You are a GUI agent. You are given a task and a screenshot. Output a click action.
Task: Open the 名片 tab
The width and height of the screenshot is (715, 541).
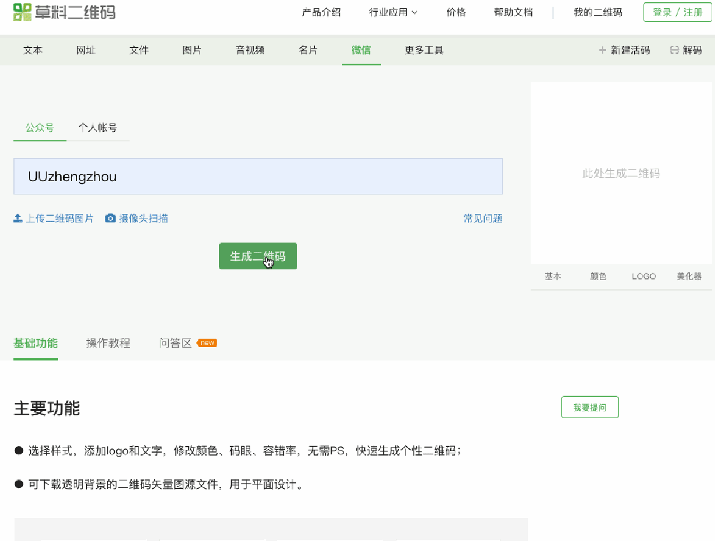(308, 50)
